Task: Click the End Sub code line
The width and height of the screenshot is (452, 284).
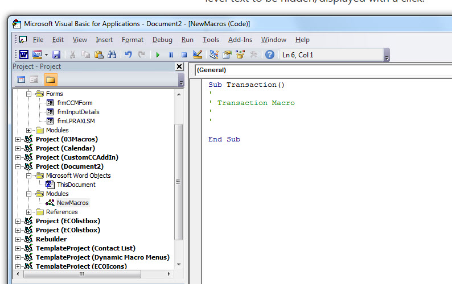Action: pyautogui.click(x=224, y=139)
